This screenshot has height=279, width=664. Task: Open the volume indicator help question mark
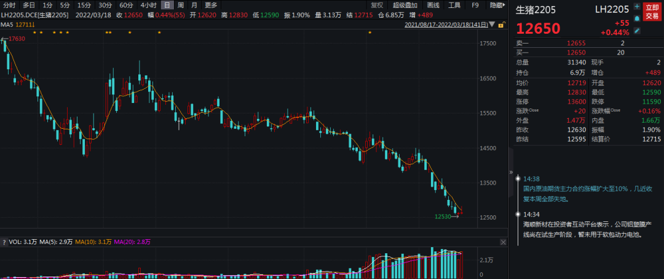pos(4,242)
